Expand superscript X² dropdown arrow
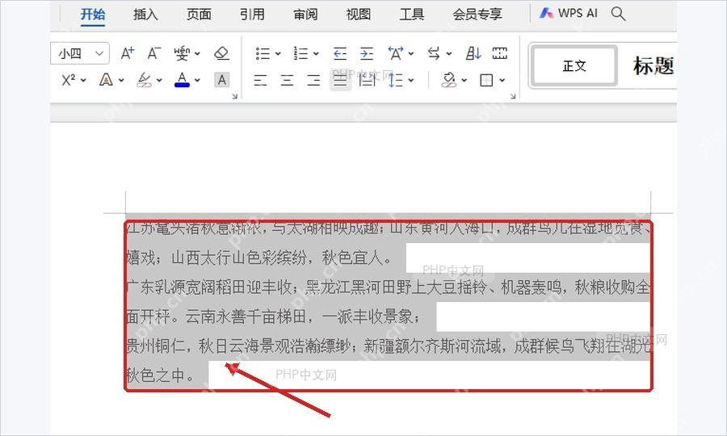Viewport: 727px width, 436px height. (x=83, y=81)
